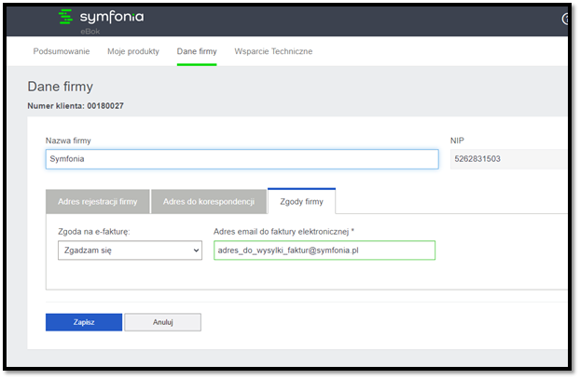Click the Nazwa firmy input field
This screenshot has height=379, width=580.
242,159
